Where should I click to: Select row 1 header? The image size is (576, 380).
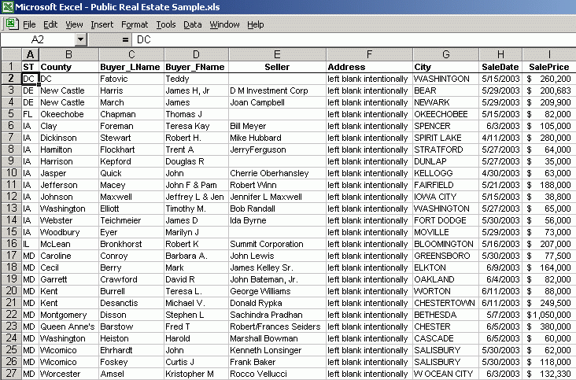[x=11, y=67]
